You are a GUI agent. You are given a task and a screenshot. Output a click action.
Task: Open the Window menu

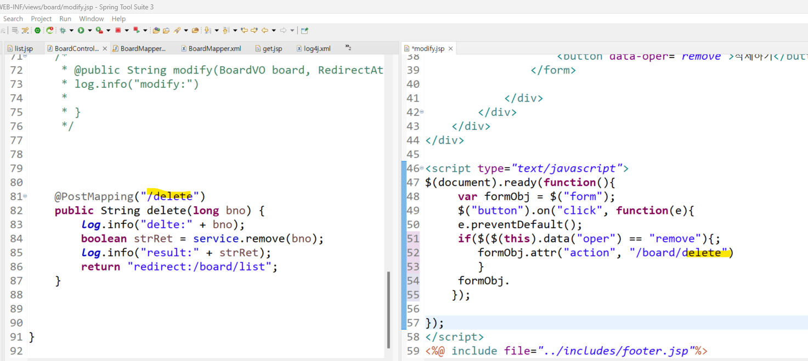92,19
